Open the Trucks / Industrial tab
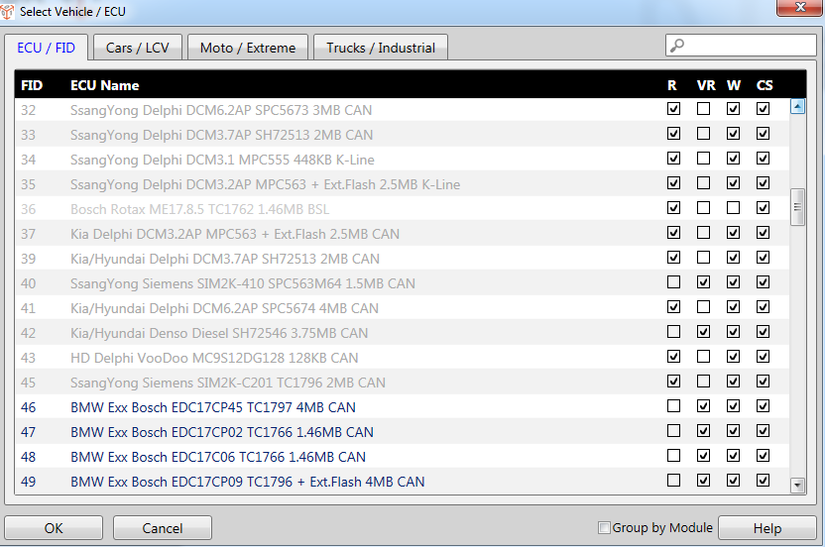The image size is (825, 547). (381, 48)
